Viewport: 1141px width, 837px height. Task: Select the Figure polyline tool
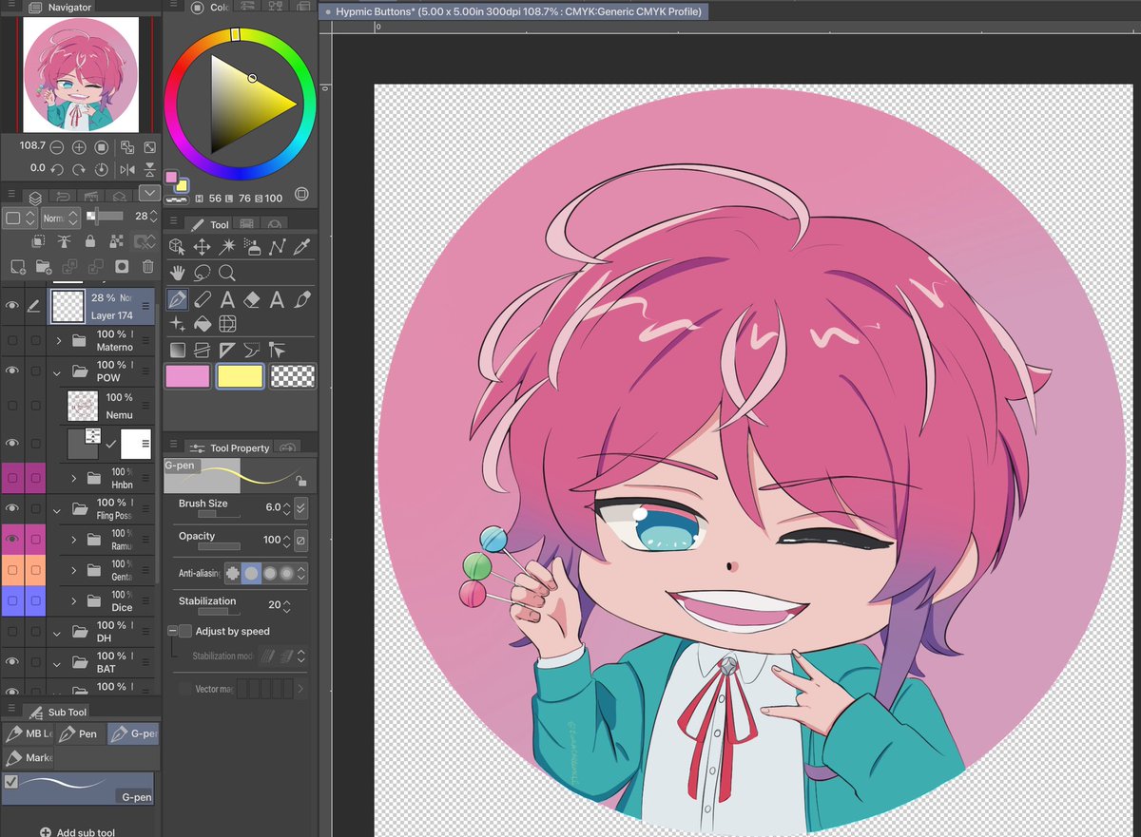[x=278, y=247]
